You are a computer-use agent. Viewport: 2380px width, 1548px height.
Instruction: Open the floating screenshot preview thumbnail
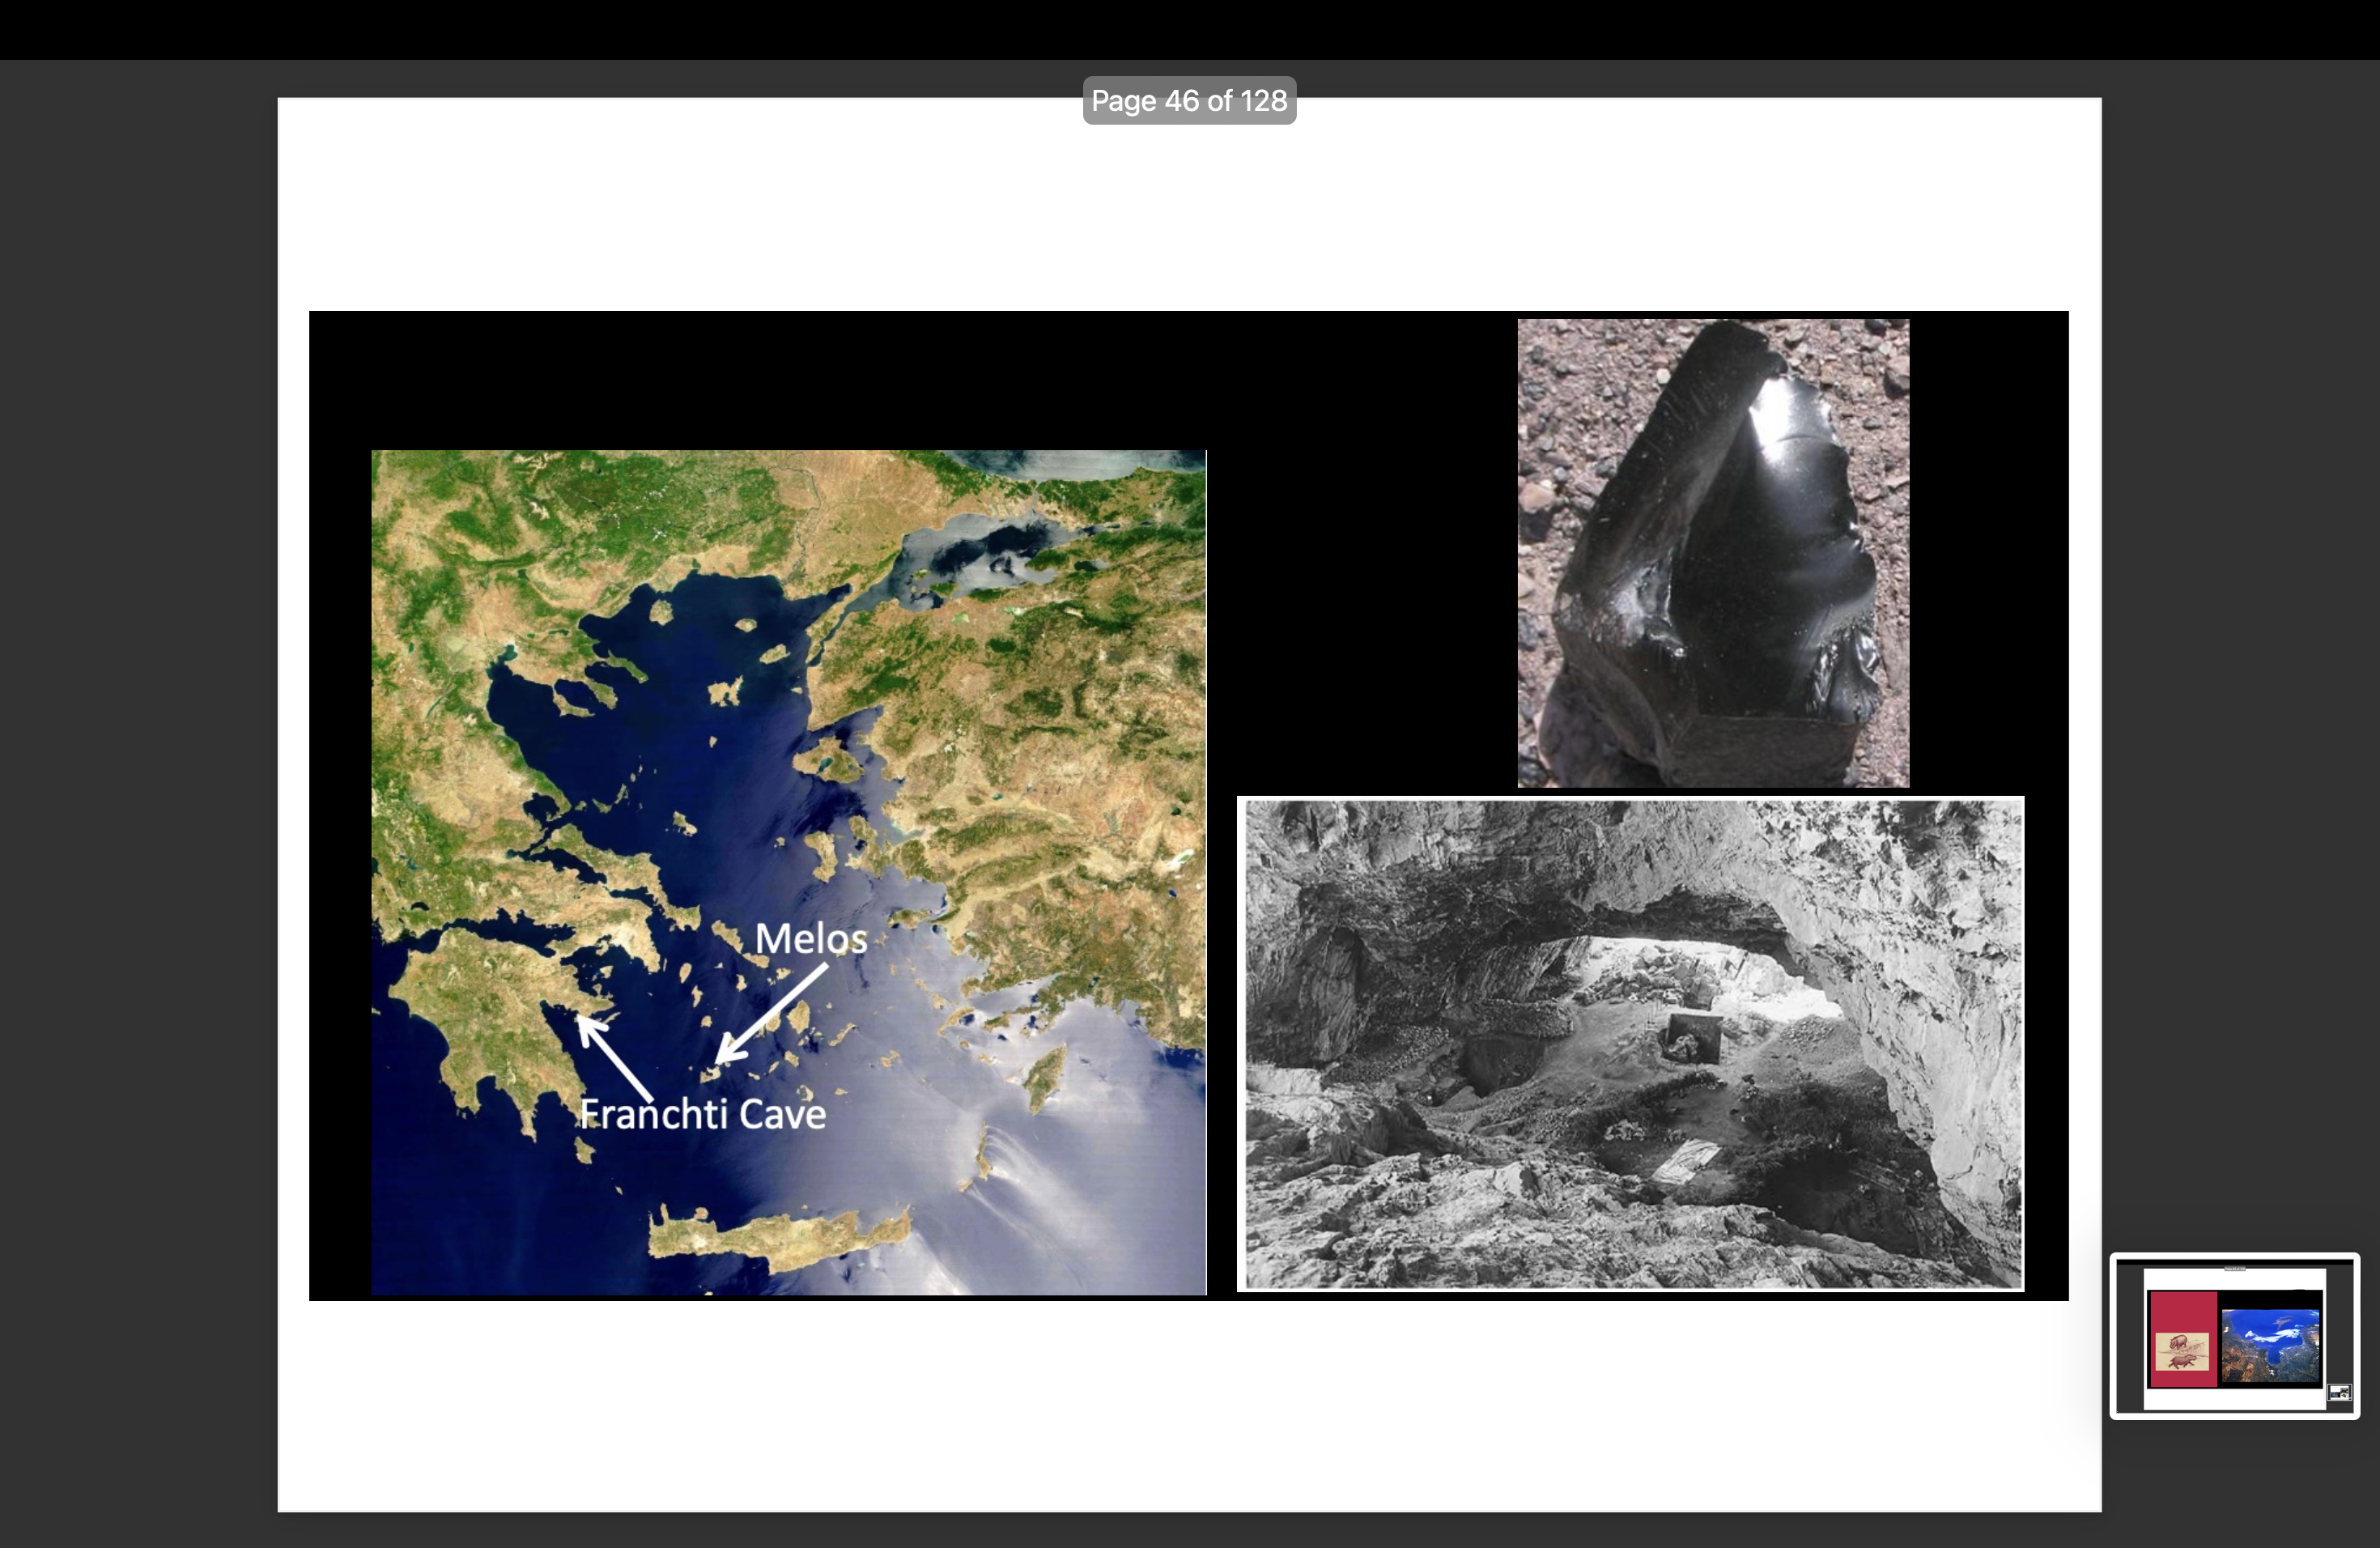pos(2234,1335)
